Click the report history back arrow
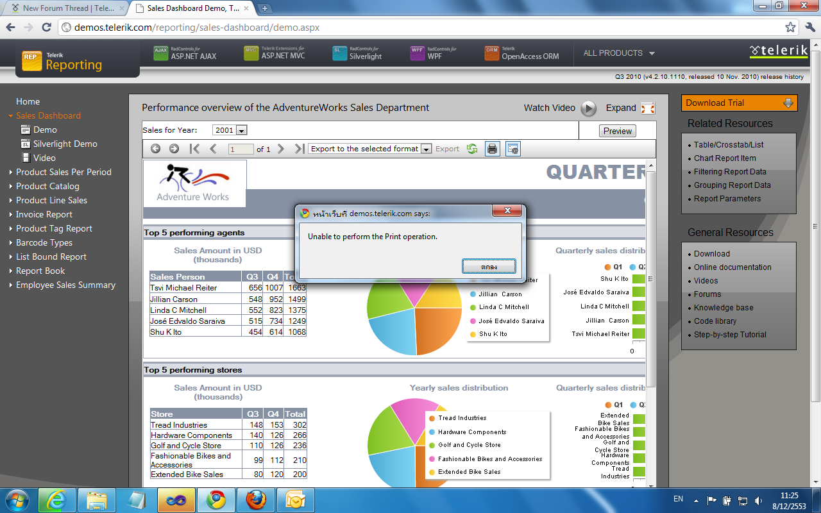This screenshot has height=513, width=821. (156, 149)
